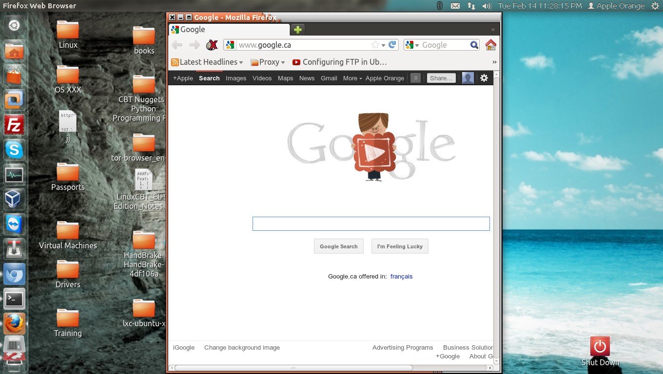Click the Google profile avatar picture

pyautogui.click(x=468, y=78)
